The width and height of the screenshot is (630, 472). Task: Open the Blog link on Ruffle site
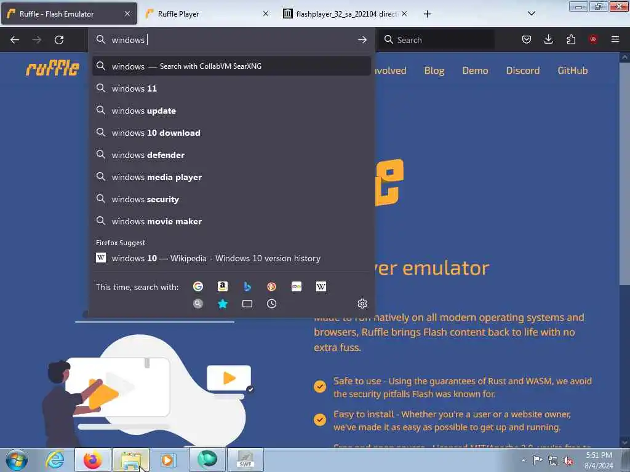tap(434, 71)
